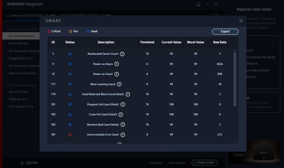The height and width of the screenshot is (168, 284).
Task: Open help for Power-on Count
Action: pyautogui.click(x=117, y=74)
